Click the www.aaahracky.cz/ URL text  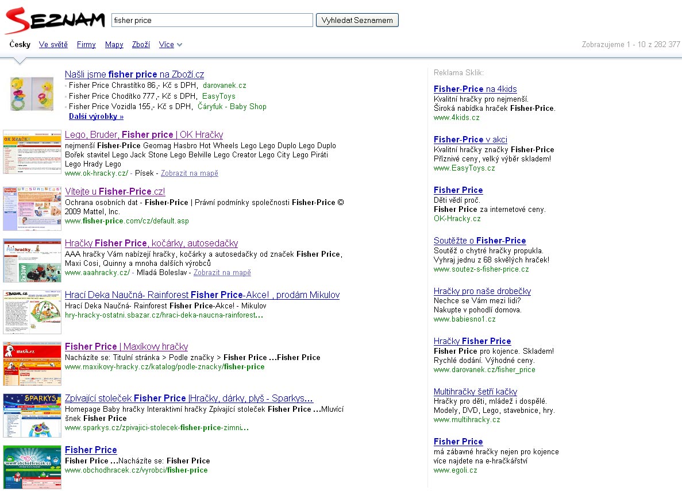pyautogui.click(x=98, y=273)
